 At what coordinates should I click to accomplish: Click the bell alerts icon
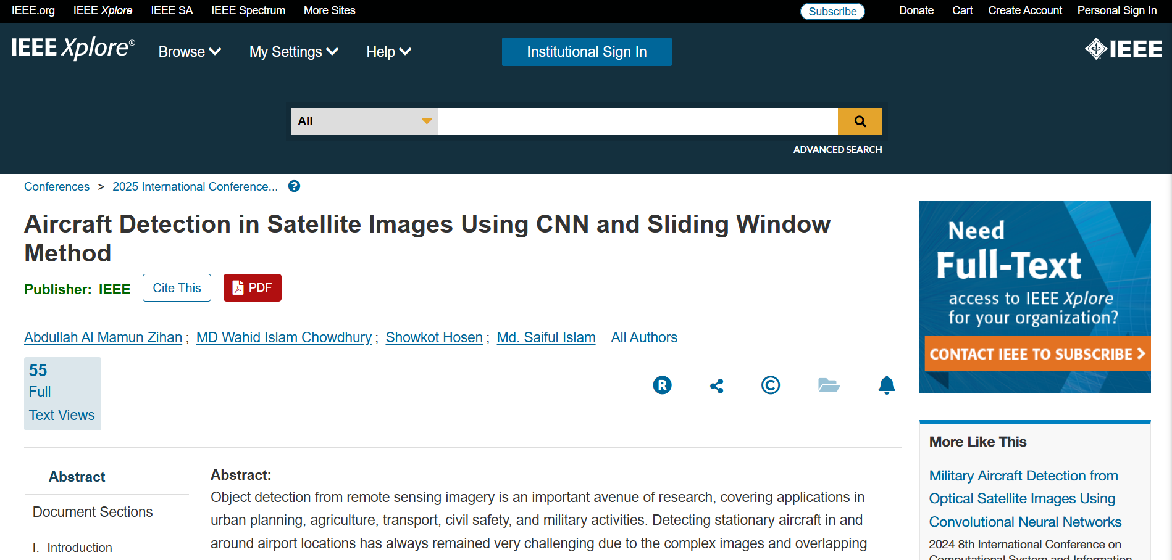[886, 385]
